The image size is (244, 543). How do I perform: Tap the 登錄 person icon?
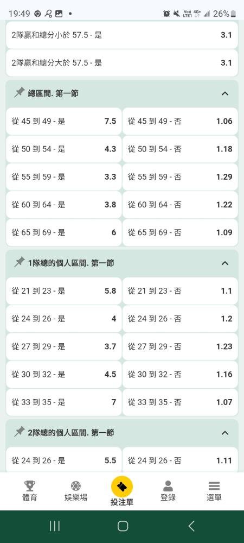168,486
